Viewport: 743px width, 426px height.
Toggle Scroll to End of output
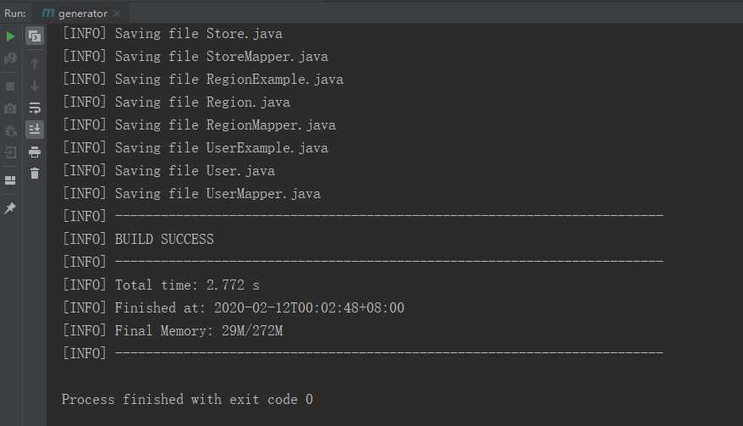tap(35, 129)
